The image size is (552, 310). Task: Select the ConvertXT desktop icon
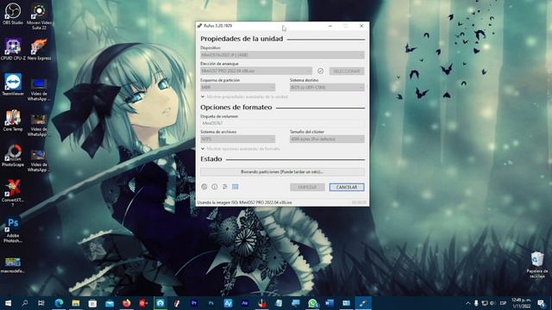[x=13, y=193]
